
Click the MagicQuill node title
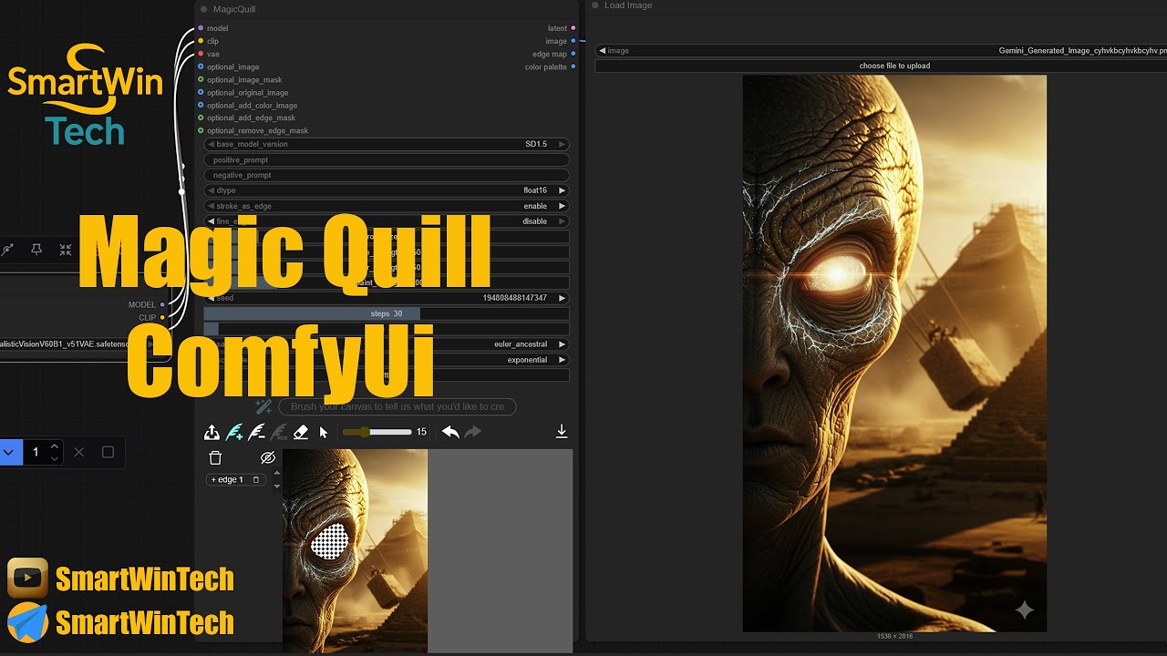pyautogui.click(x=233, y=9)
